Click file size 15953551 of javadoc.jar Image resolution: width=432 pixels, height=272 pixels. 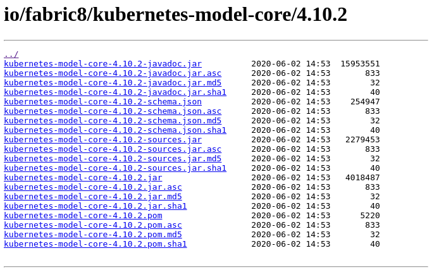click(x=360, y=64)
